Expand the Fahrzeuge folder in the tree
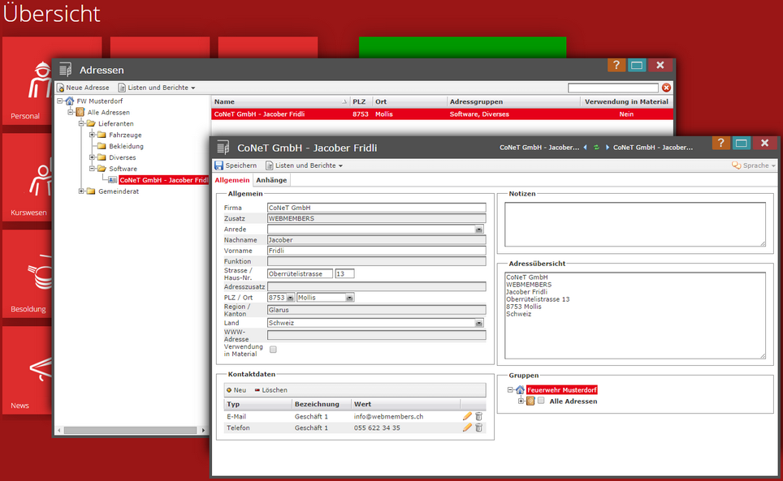This screenshot has width=783, height=481. tap(92, 135)
